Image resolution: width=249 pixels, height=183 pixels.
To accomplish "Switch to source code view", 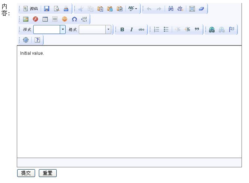I will click(x=31, y=9).
